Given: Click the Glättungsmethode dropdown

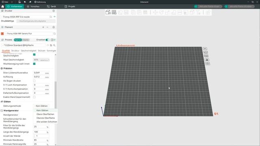Looking at the screenshot, I should tap(41, 106).
